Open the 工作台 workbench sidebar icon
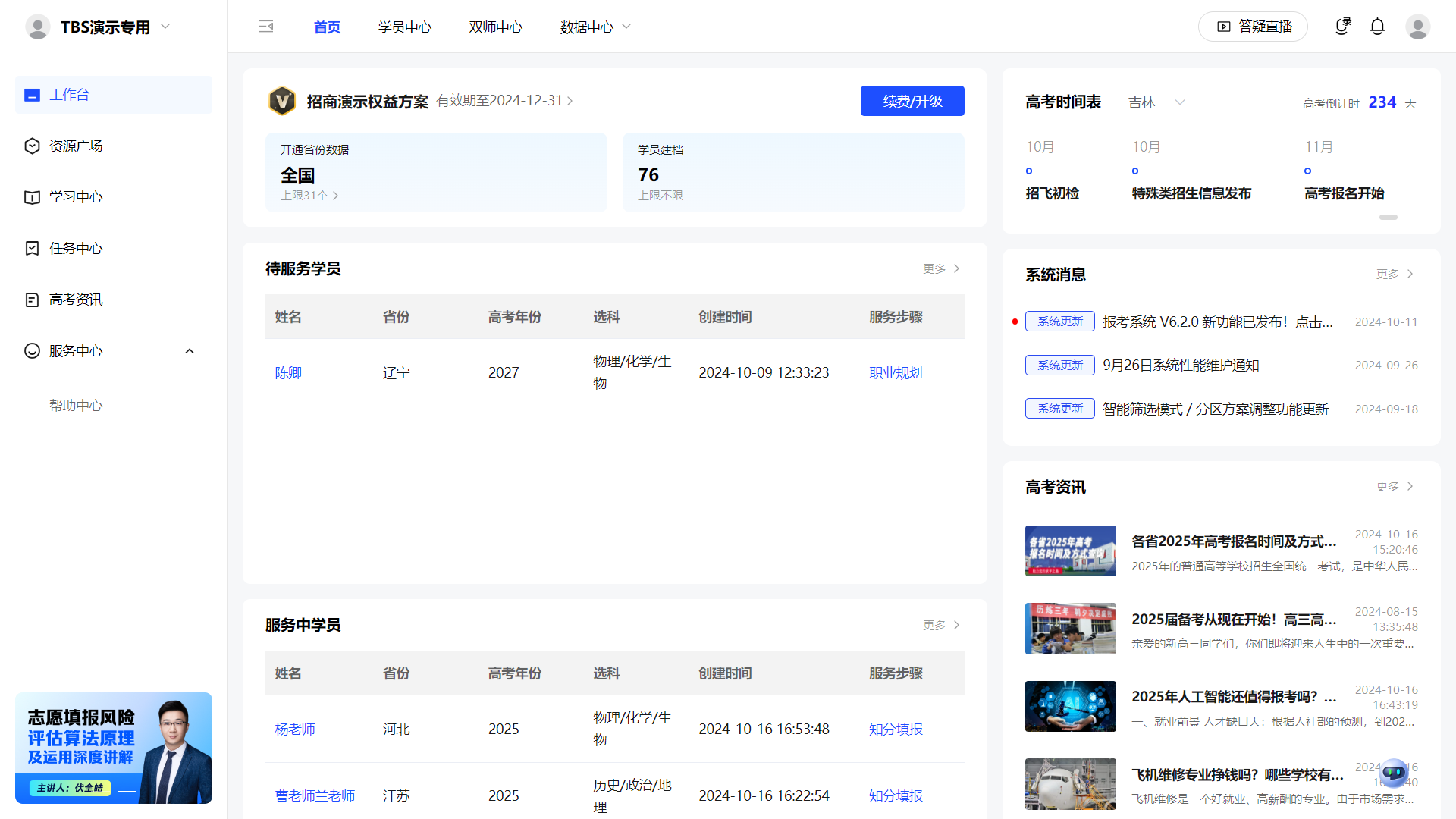This screenshot has height=819, width=1456. (31, 95)
